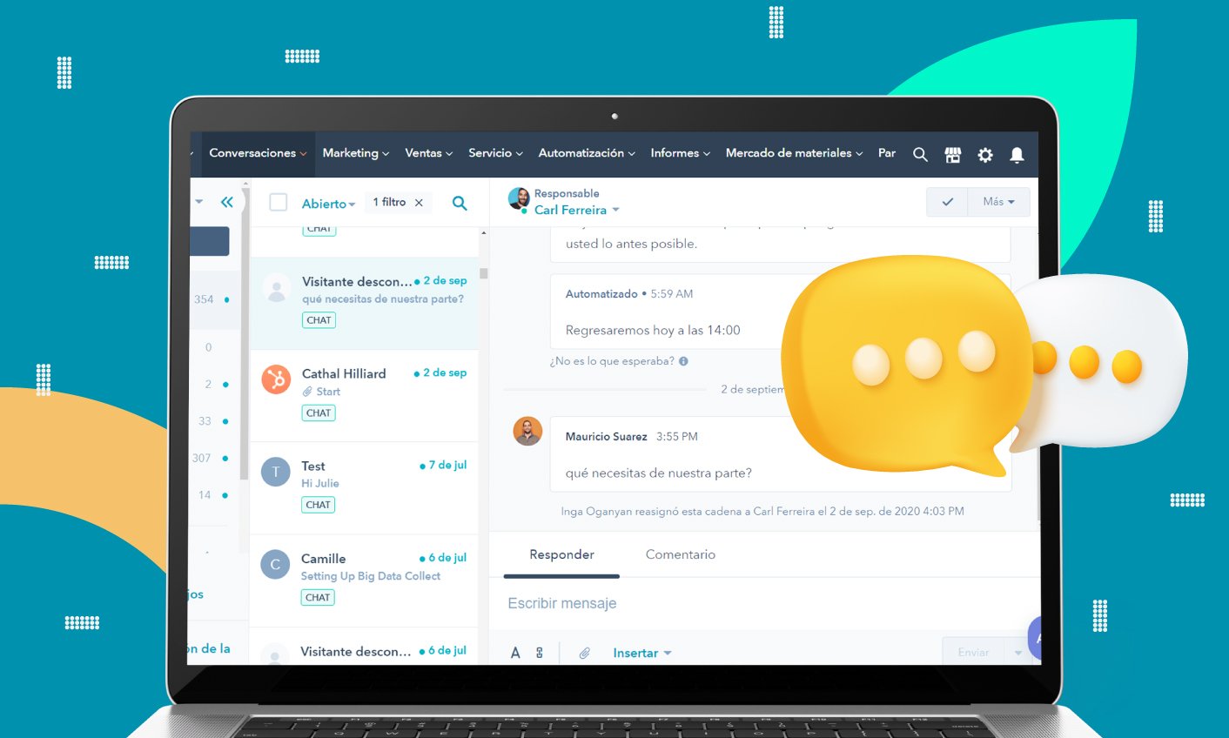
Task: Open Visitante descon… 6 de jul conversation
Action: click(364, 647)
